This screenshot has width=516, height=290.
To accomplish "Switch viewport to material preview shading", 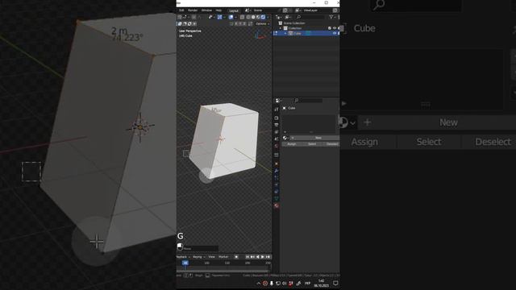I will pyautogui.click(x=258, y=17).
